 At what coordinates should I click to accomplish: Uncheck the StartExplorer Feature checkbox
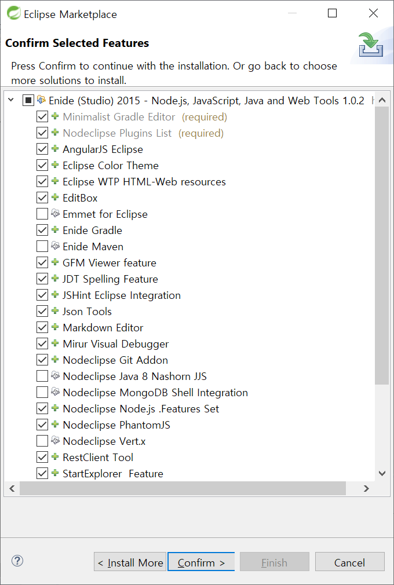click(x=42, y=473)
